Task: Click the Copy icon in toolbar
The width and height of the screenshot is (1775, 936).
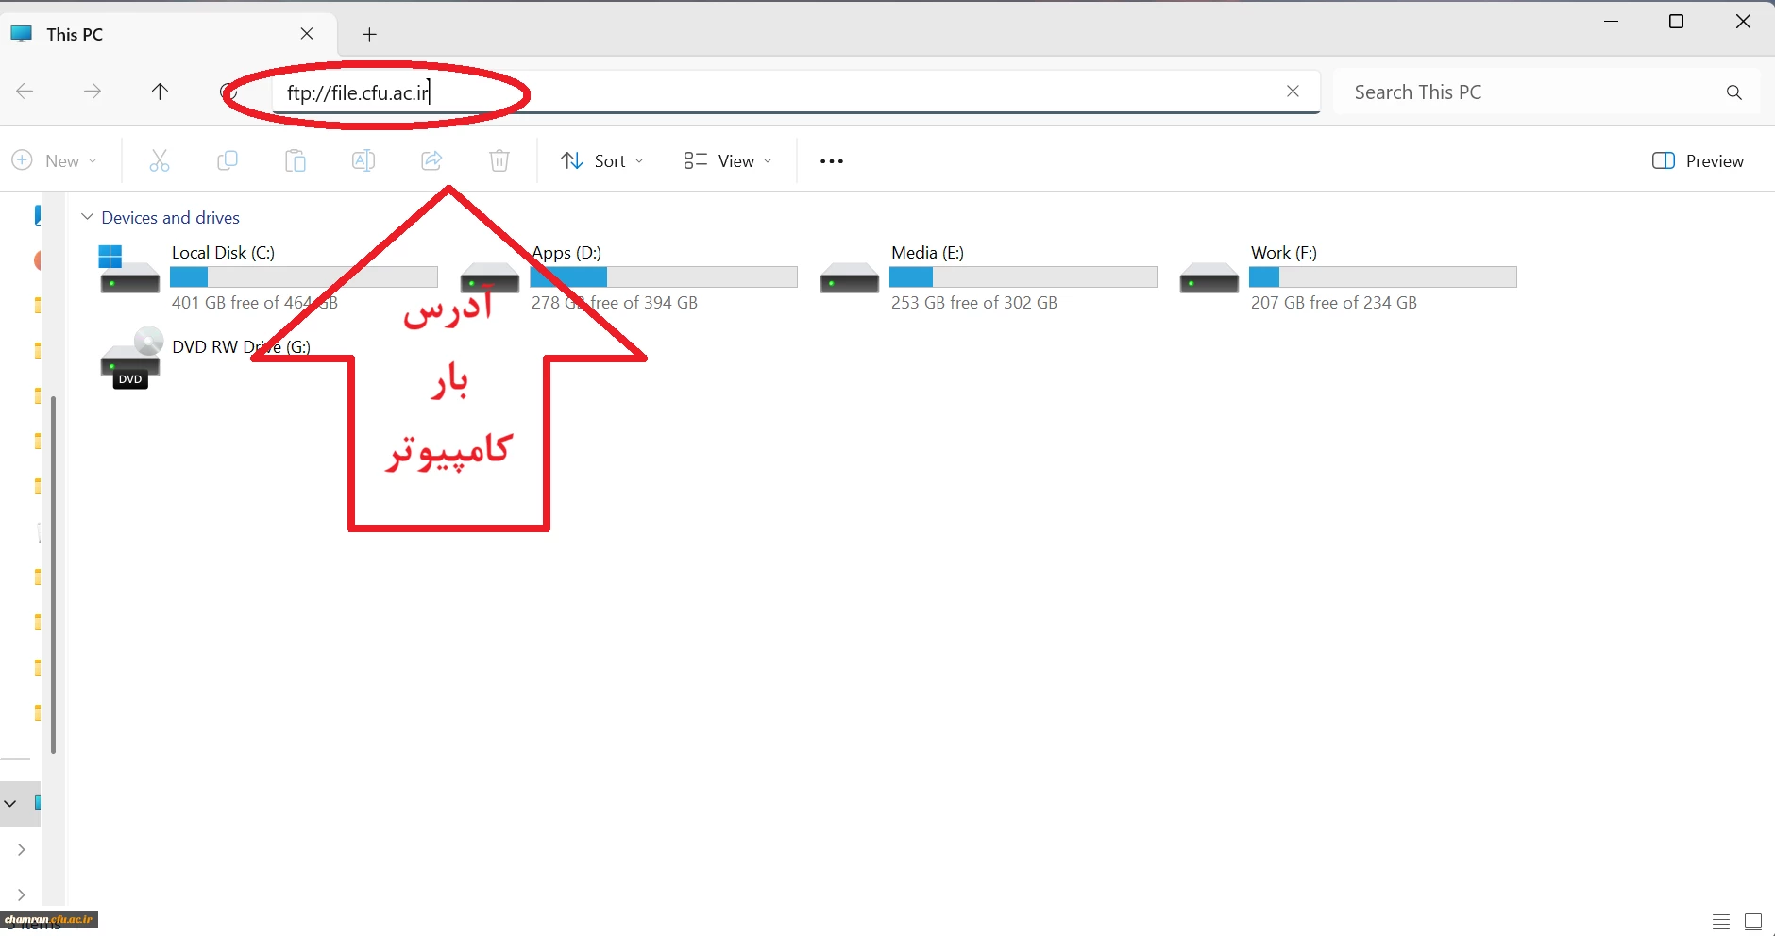Action: [x=228, y=161]
